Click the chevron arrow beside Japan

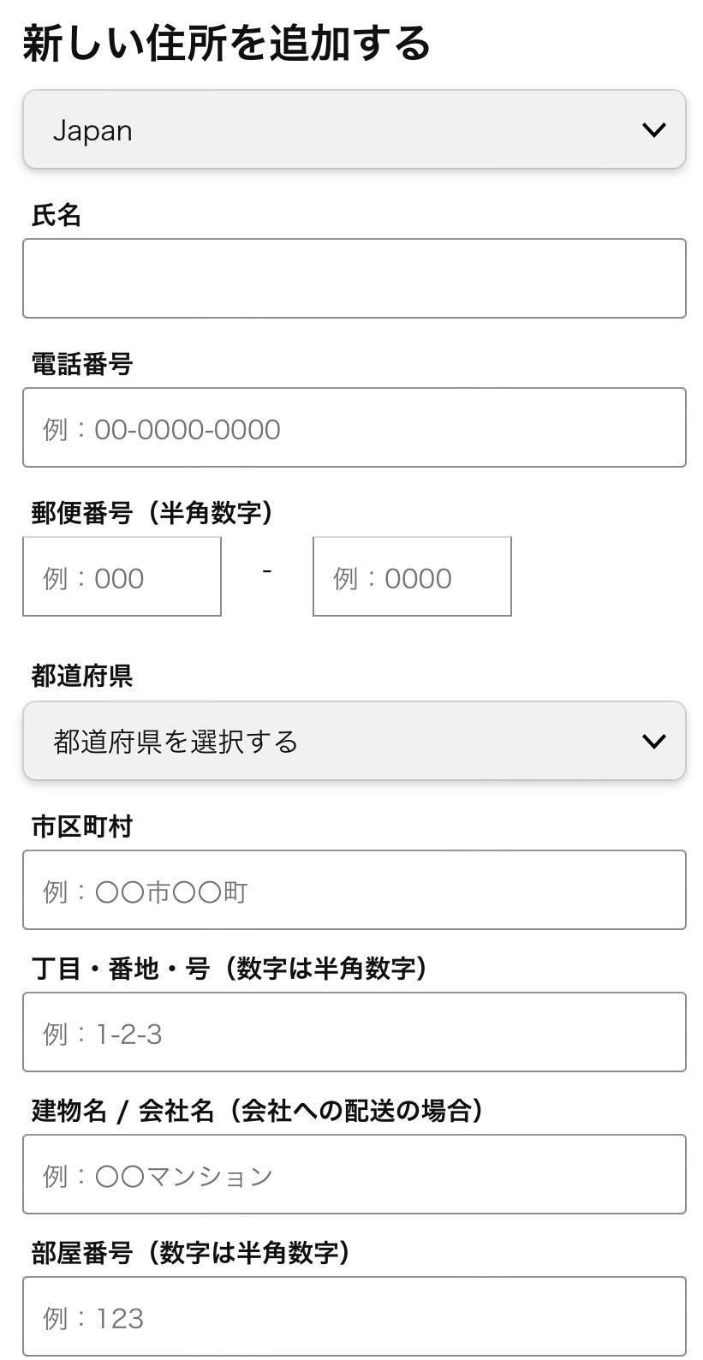653,130
